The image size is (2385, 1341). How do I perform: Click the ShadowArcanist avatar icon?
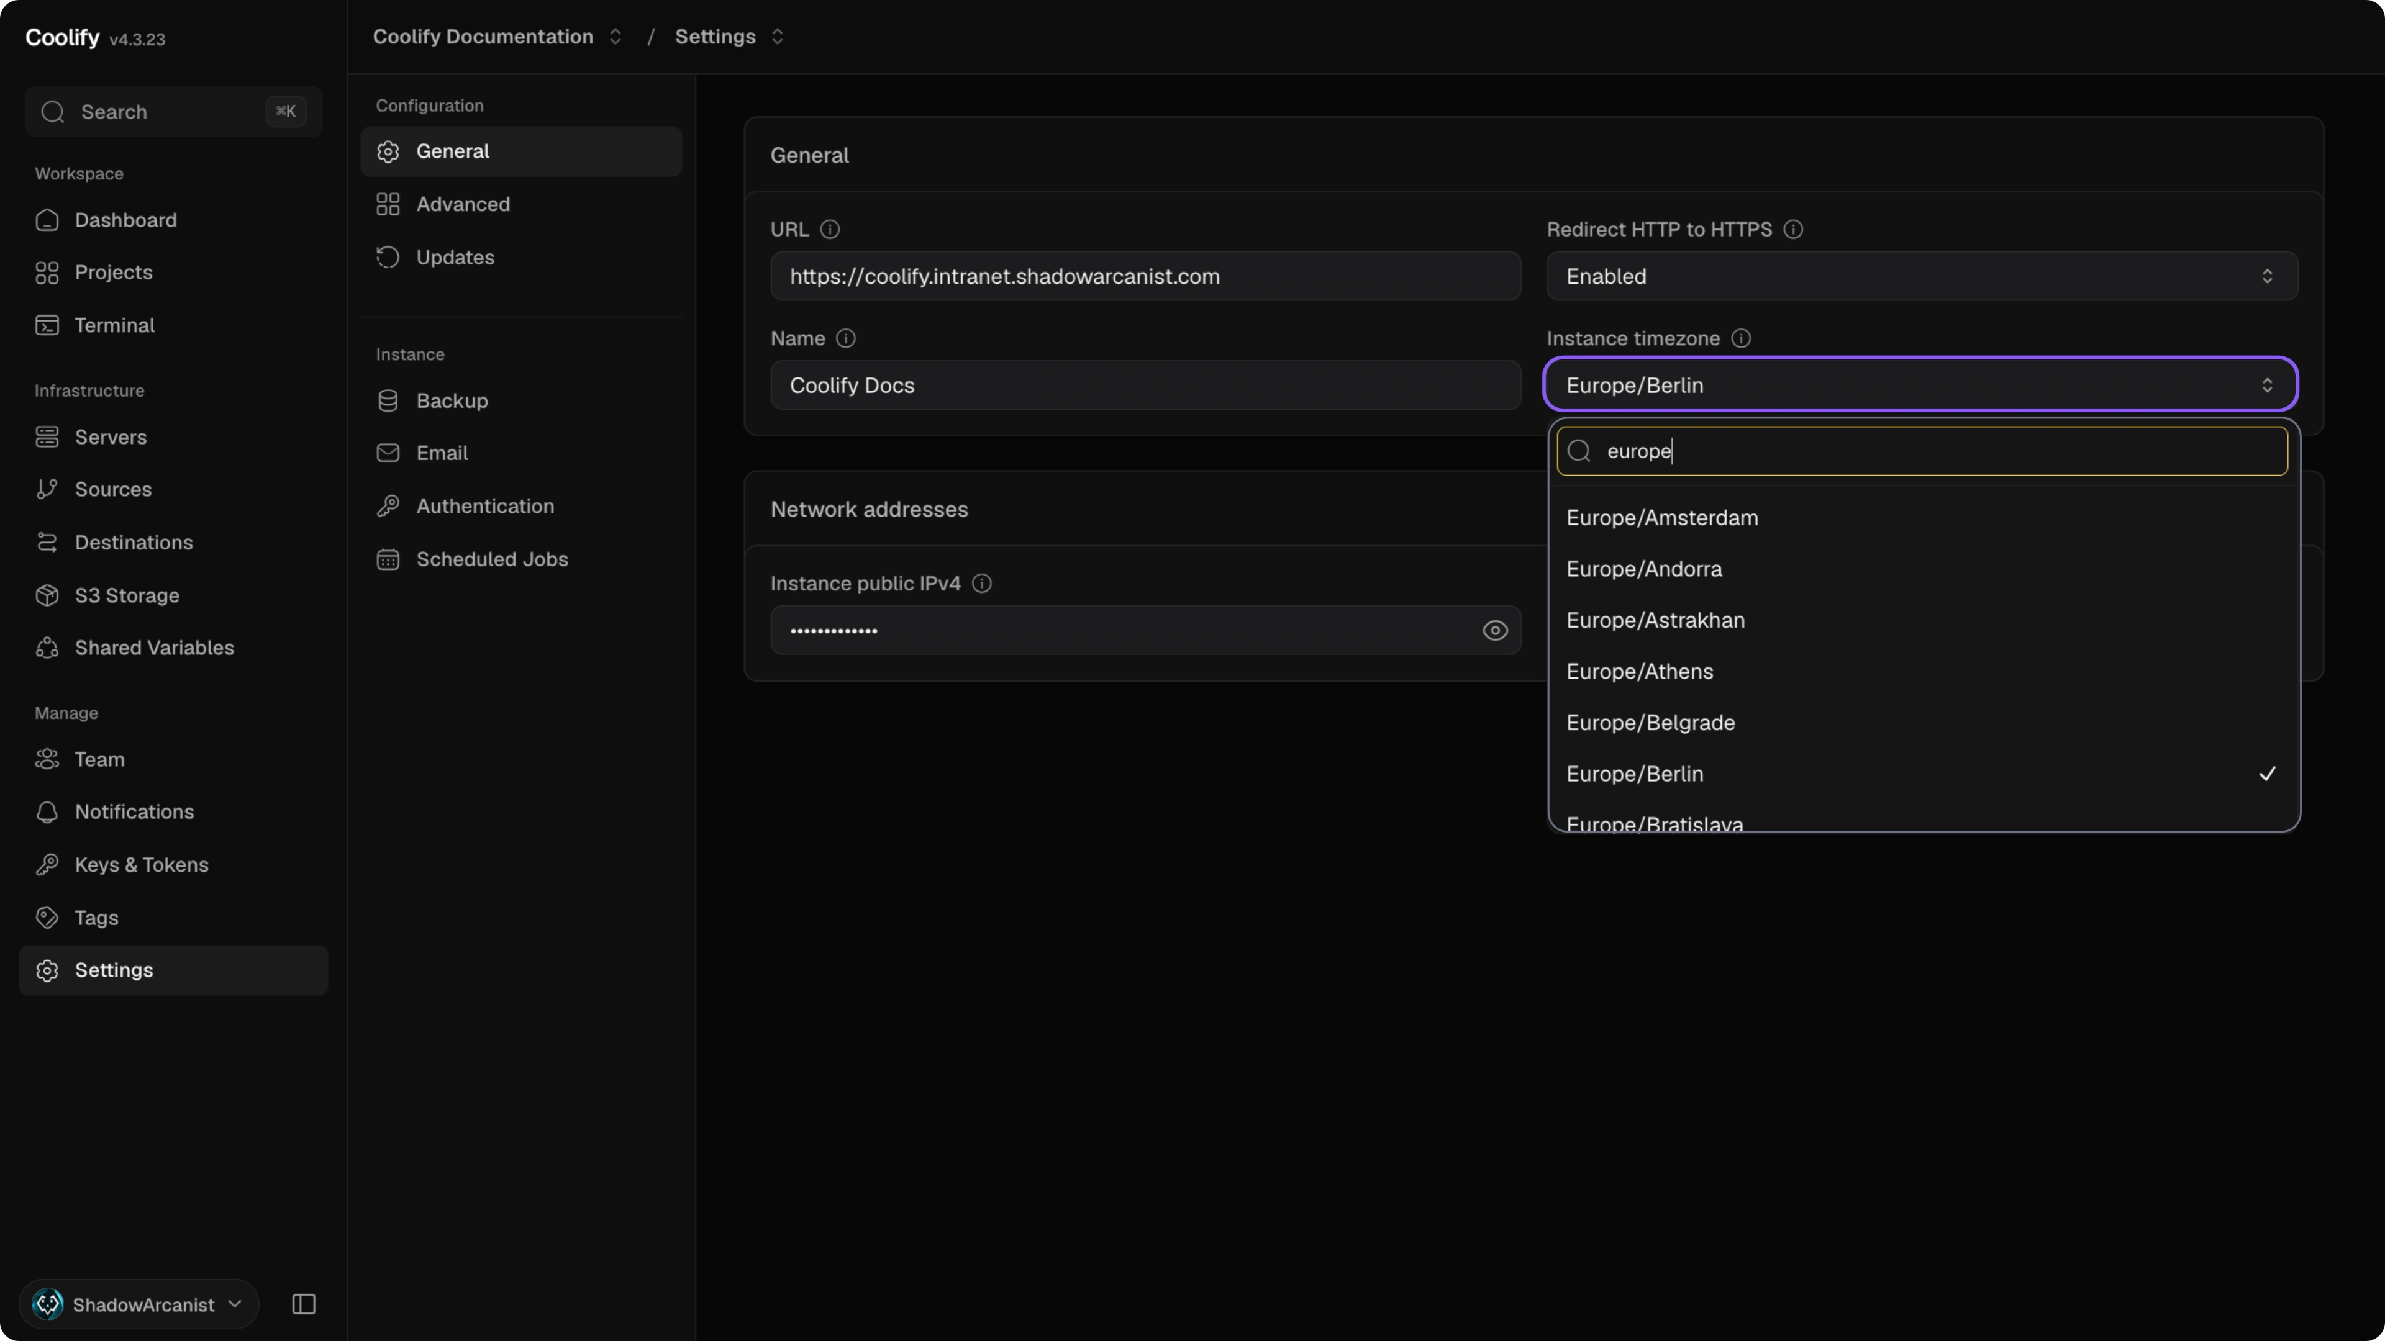[48, 1304]
